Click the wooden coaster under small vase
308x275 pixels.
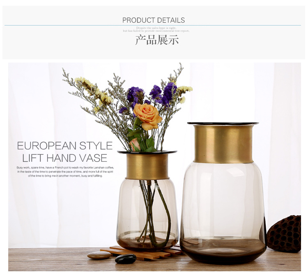coord(141,252)
